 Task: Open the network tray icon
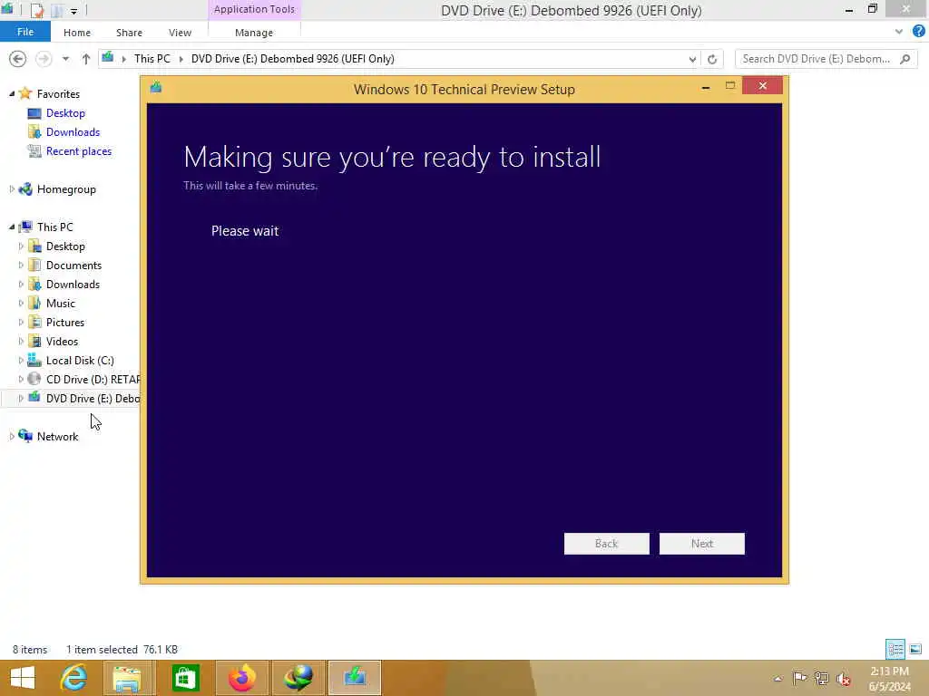(821, 678)
